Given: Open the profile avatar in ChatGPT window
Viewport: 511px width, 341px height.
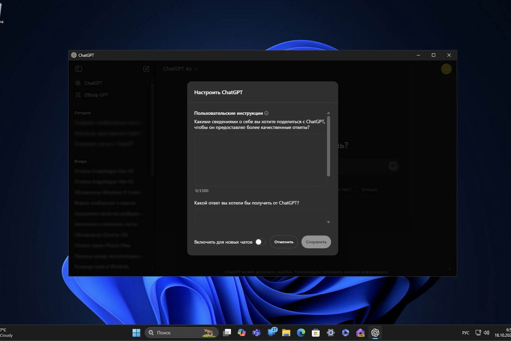Looking at the screenshot, I should point(446,69).
